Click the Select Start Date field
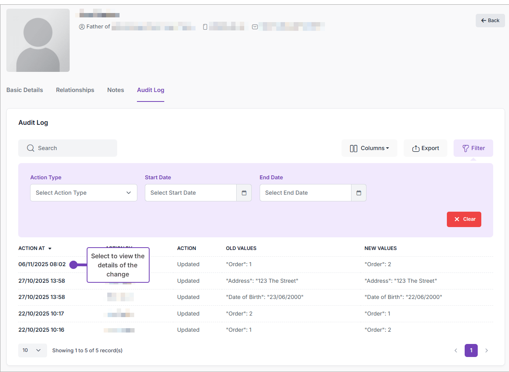The width and height of the screenshot is (509, 372). tap(190, 193)
